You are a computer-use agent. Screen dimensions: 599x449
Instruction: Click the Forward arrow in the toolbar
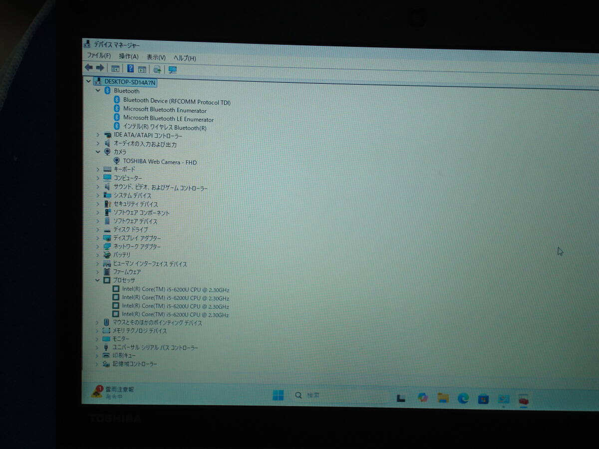(100, 68)
